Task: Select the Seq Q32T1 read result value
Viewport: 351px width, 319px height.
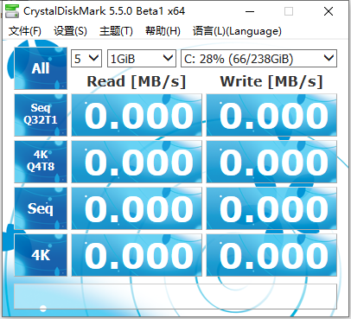Action: (x=137, y=115)
